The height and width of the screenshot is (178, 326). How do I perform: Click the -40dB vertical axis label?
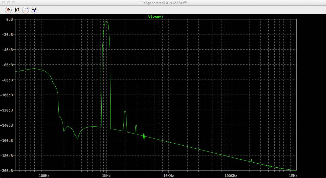point(8,50)
